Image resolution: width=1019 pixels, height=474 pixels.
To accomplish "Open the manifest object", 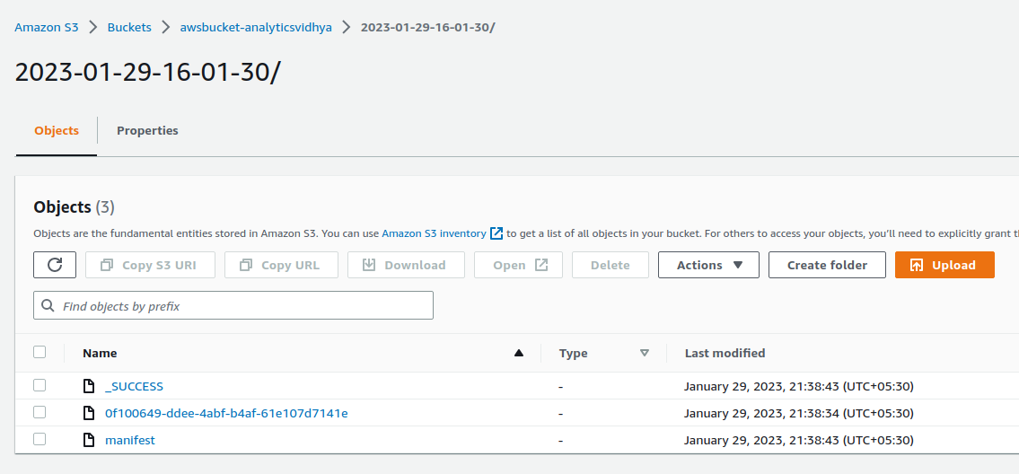I will pos(130,440).
